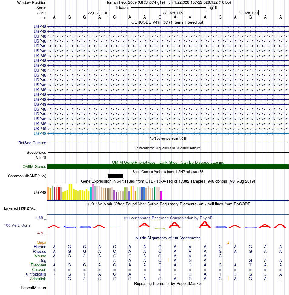Viewport: 289px width, 295px height.
Task: Open 'Short Genetic Variants from dbSNP release 155'
Action: point(168,172)
